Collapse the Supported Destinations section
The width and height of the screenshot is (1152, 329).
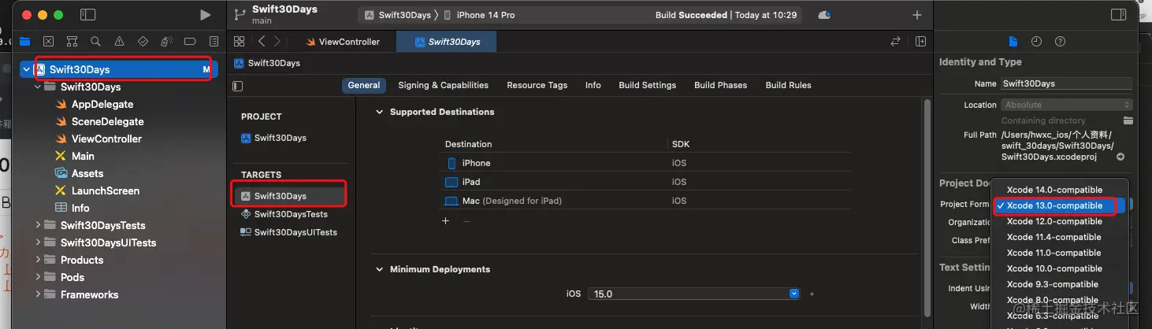click(x=379, y=112)
